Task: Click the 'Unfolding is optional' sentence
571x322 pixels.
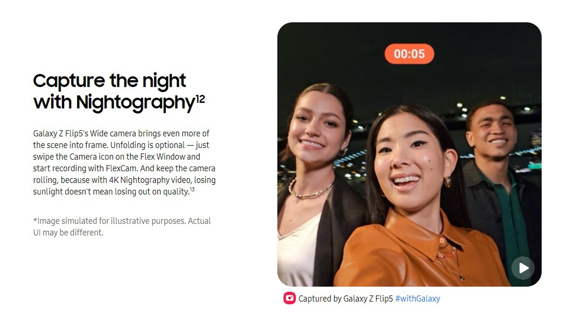Action: click(x=148, y=145)
